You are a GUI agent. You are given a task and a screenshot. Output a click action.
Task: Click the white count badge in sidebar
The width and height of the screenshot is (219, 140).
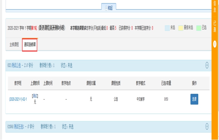click(215, 43)
